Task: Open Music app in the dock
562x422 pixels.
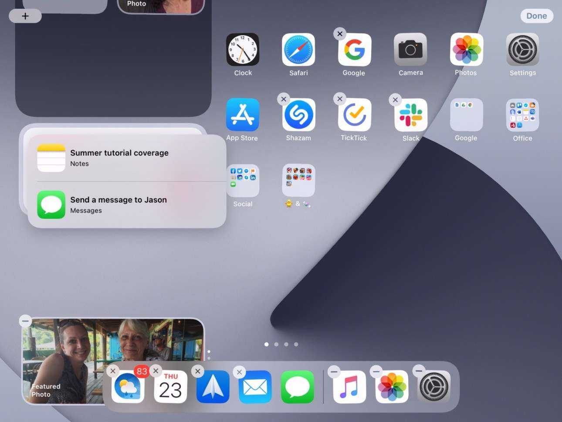Action: coord(349,387)
